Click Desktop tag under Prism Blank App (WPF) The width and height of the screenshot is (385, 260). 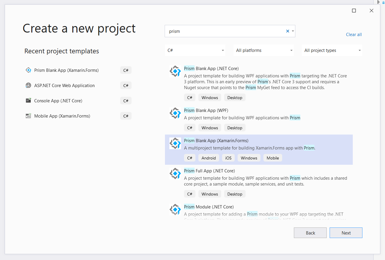click(235, 128)
